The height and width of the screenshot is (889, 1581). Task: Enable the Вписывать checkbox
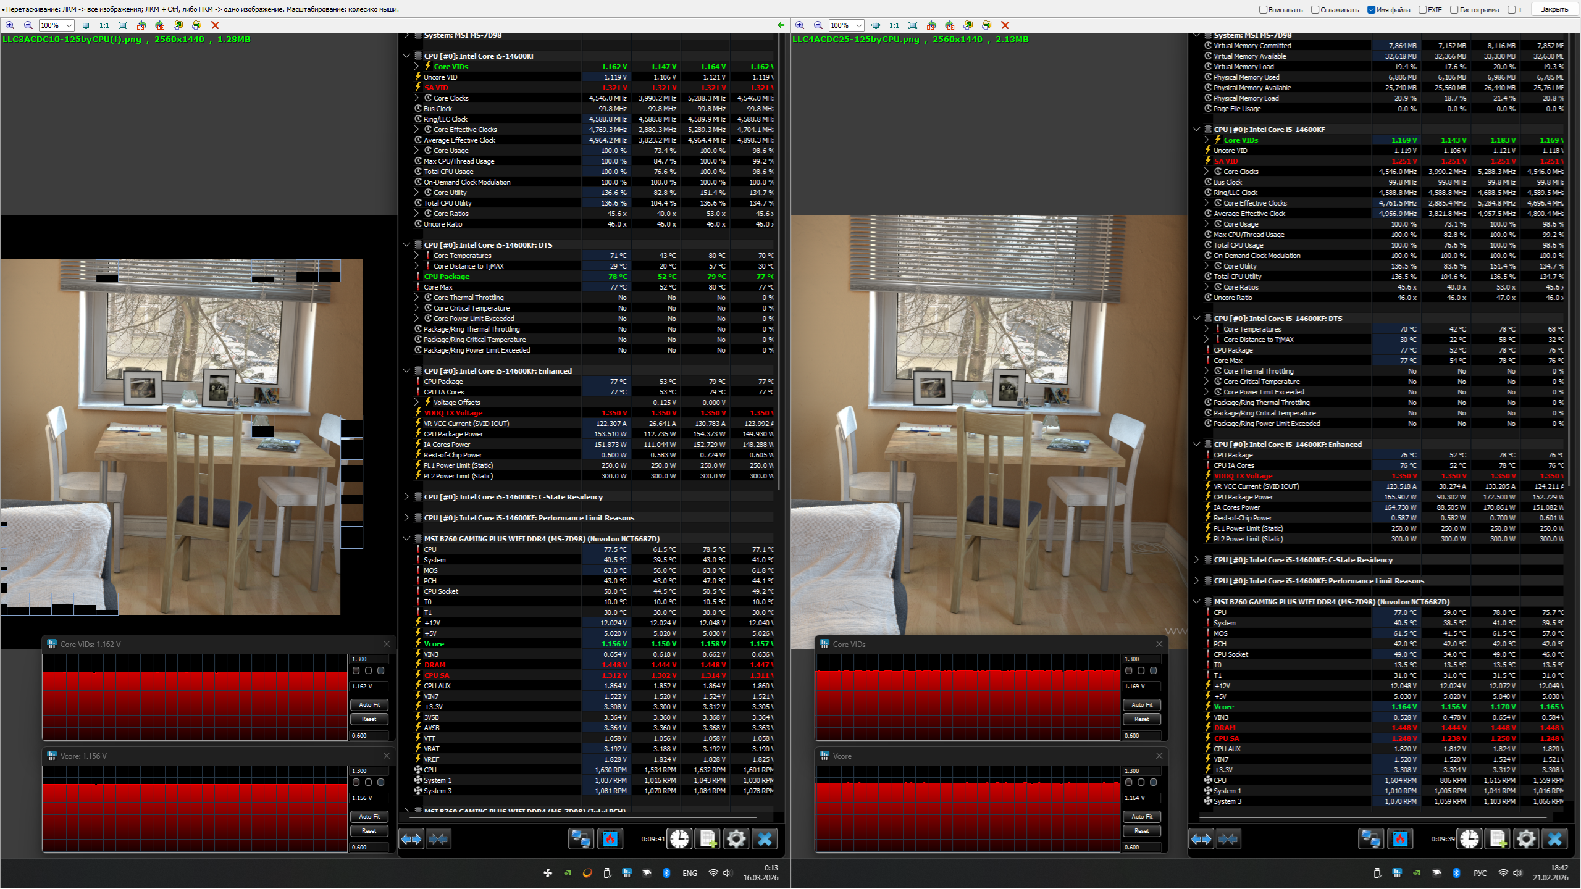pos(1264,9)
